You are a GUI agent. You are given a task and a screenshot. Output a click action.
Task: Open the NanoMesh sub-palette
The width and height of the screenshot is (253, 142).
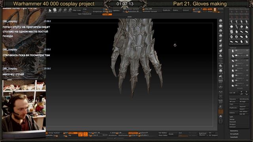click(234, 137)
